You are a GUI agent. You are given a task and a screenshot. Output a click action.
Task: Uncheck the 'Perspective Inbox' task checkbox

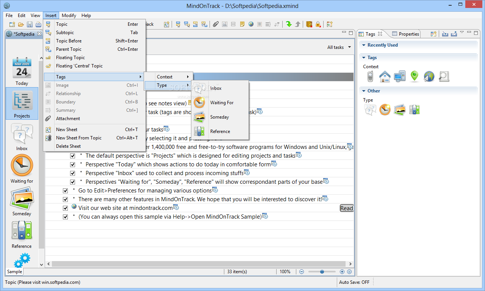pyautogui.click(x=73, y=173)
